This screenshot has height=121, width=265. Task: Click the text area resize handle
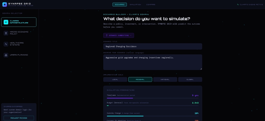pos(201,69)
